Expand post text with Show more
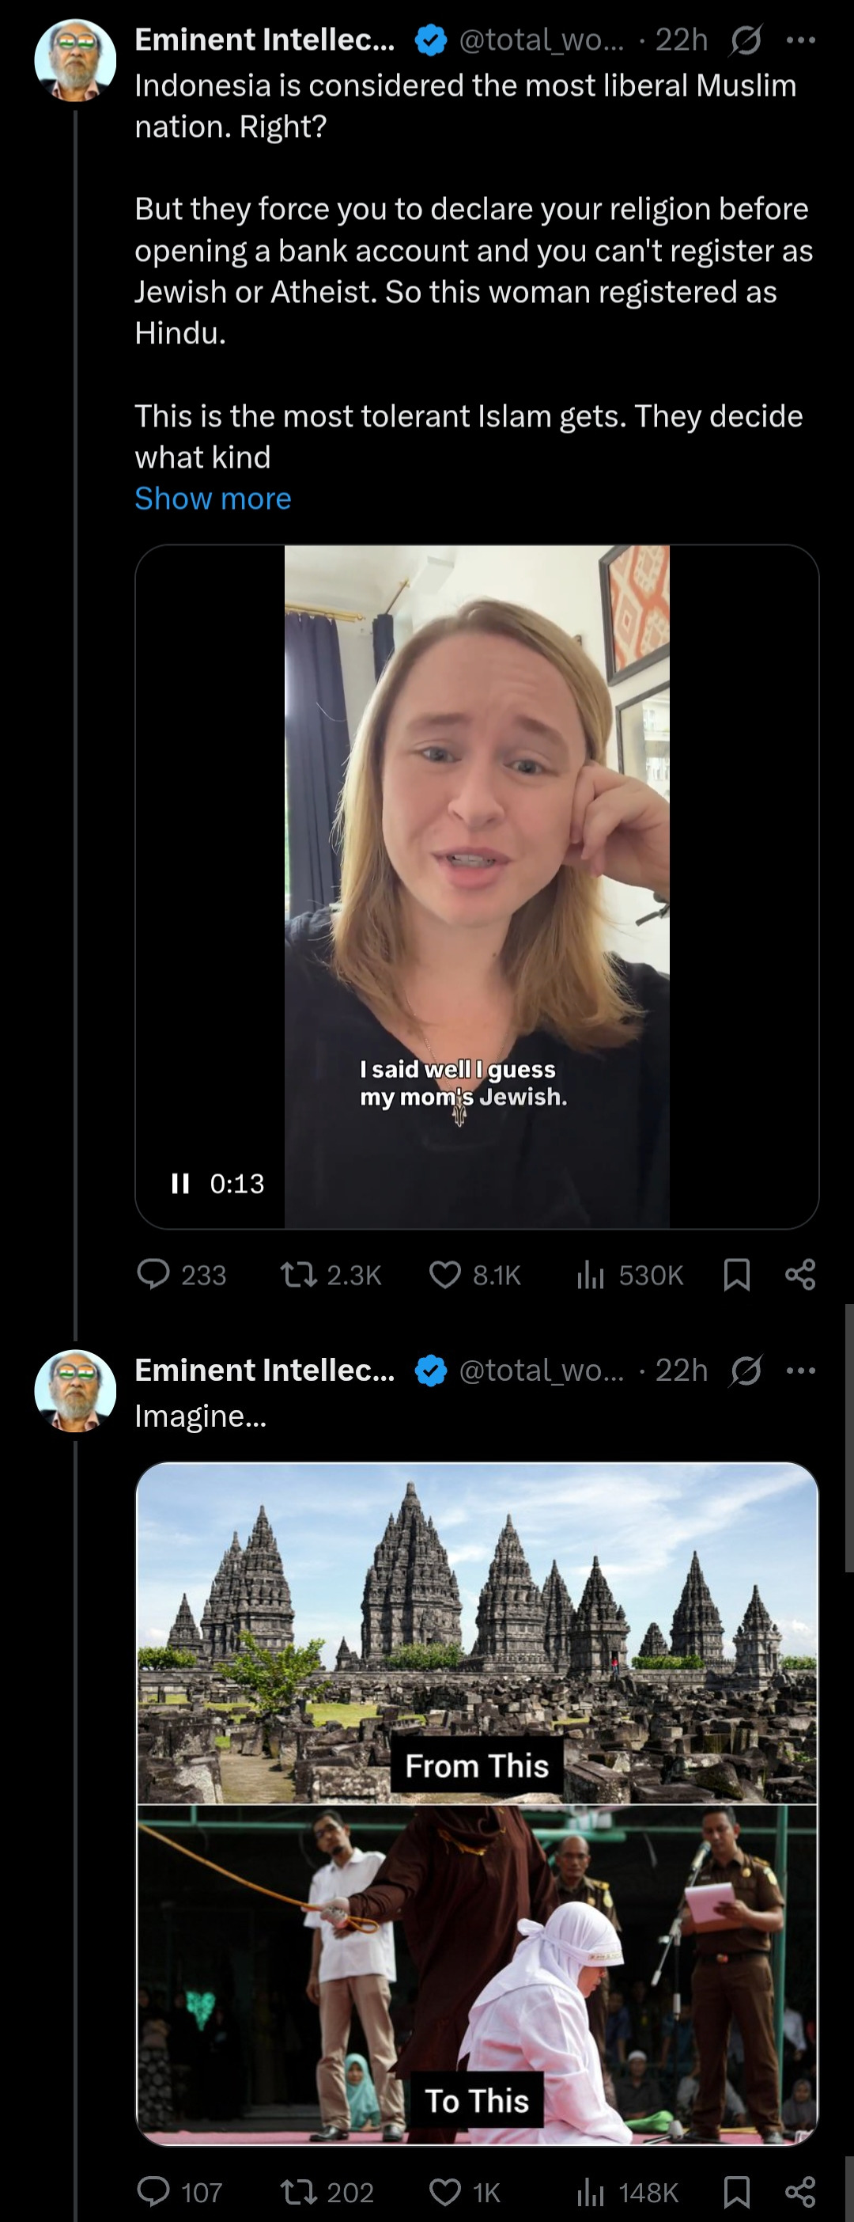The image size is (854, 2222). coord(213,499)
